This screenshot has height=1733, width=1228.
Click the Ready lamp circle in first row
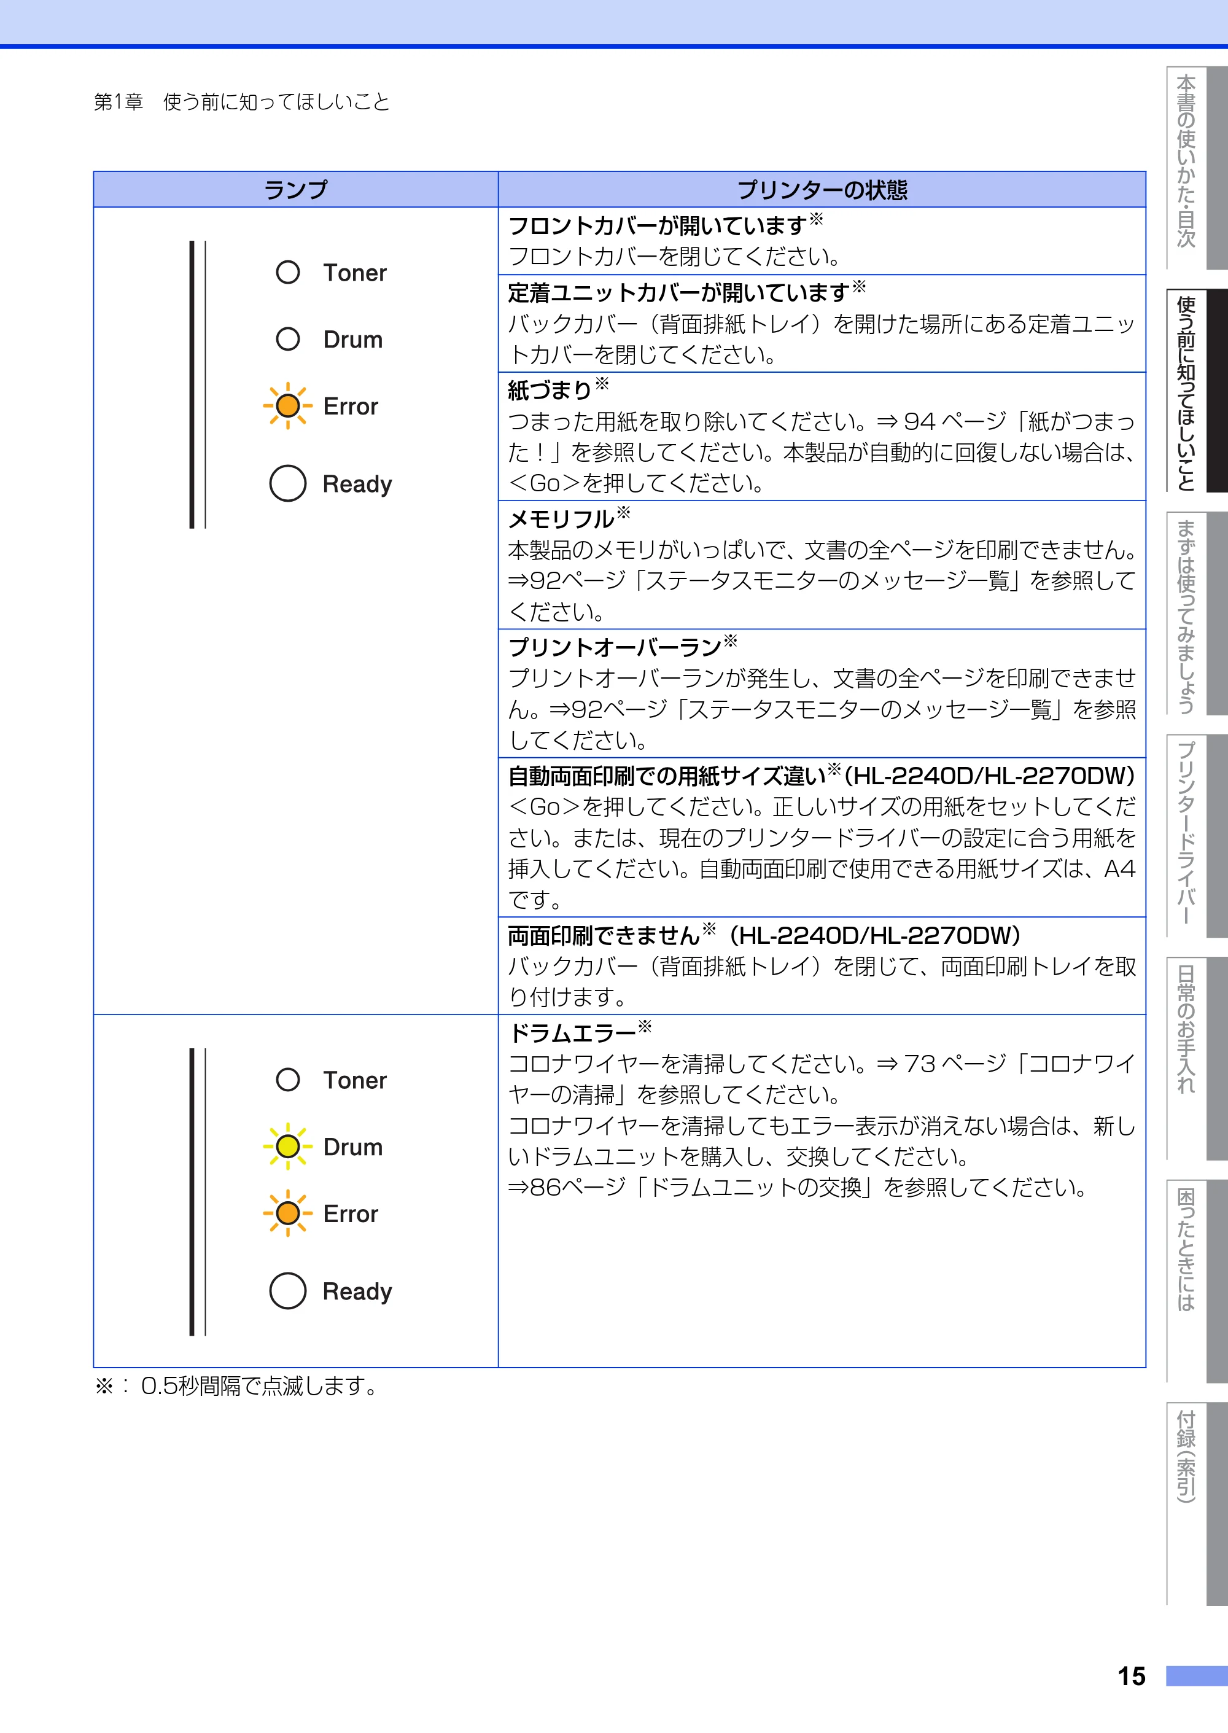(x=287, y=483)
